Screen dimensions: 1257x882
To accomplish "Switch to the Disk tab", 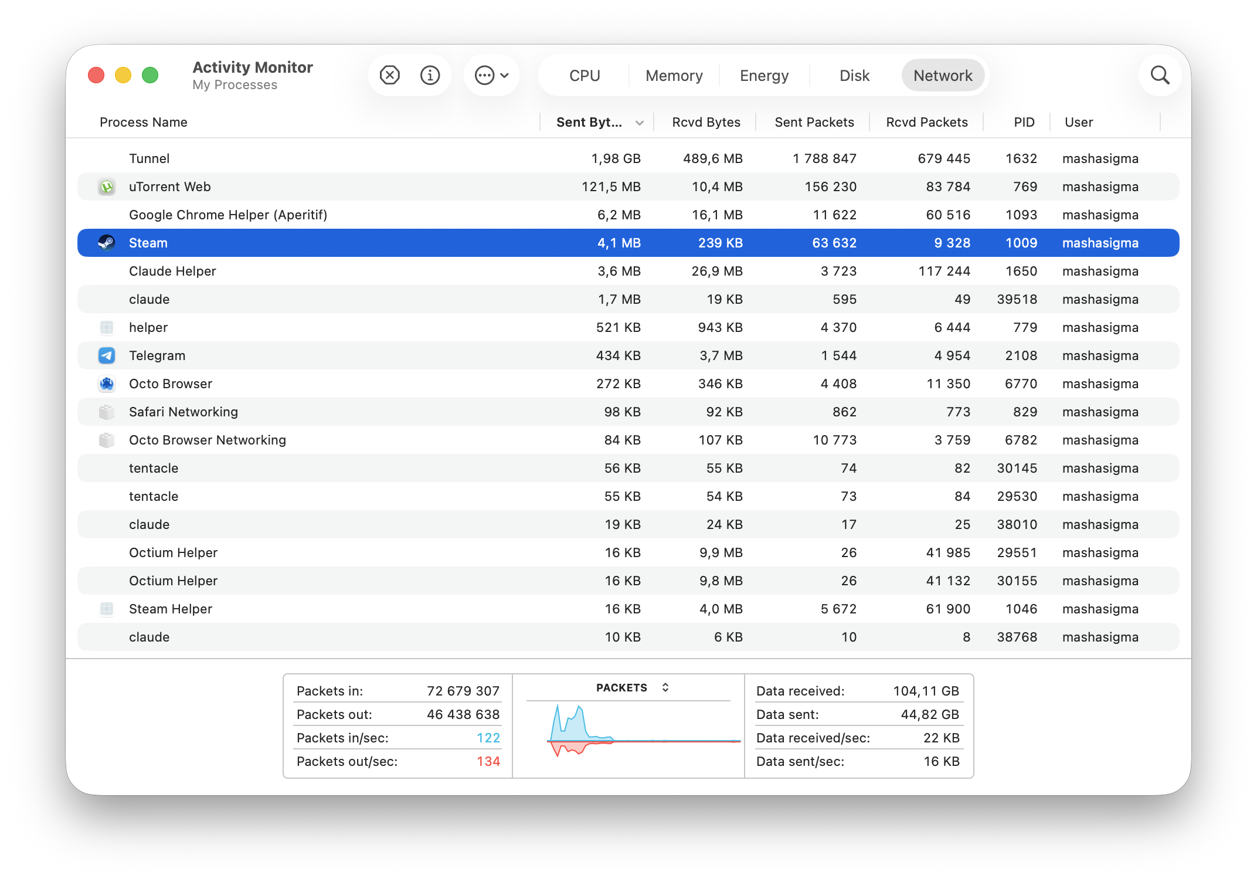I will (854, 76).
